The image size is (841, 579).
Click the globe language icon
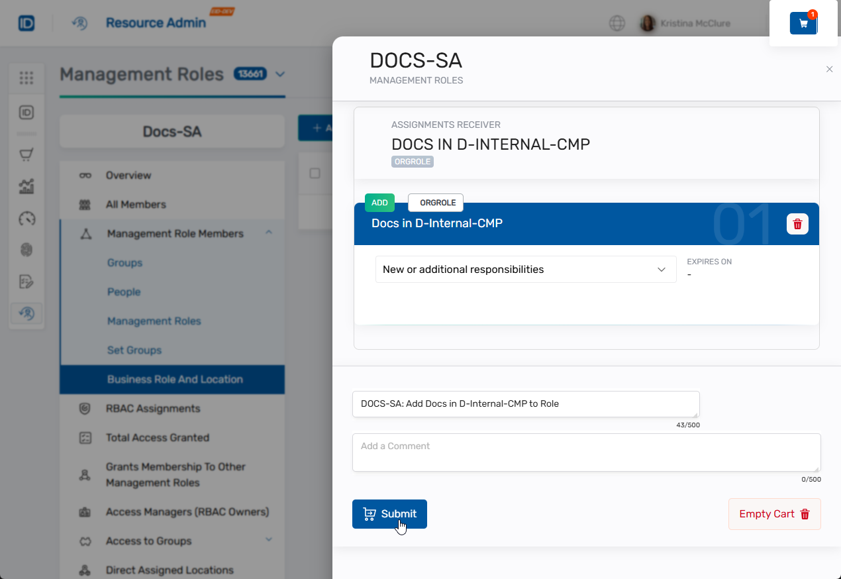[x=617, y=23]
